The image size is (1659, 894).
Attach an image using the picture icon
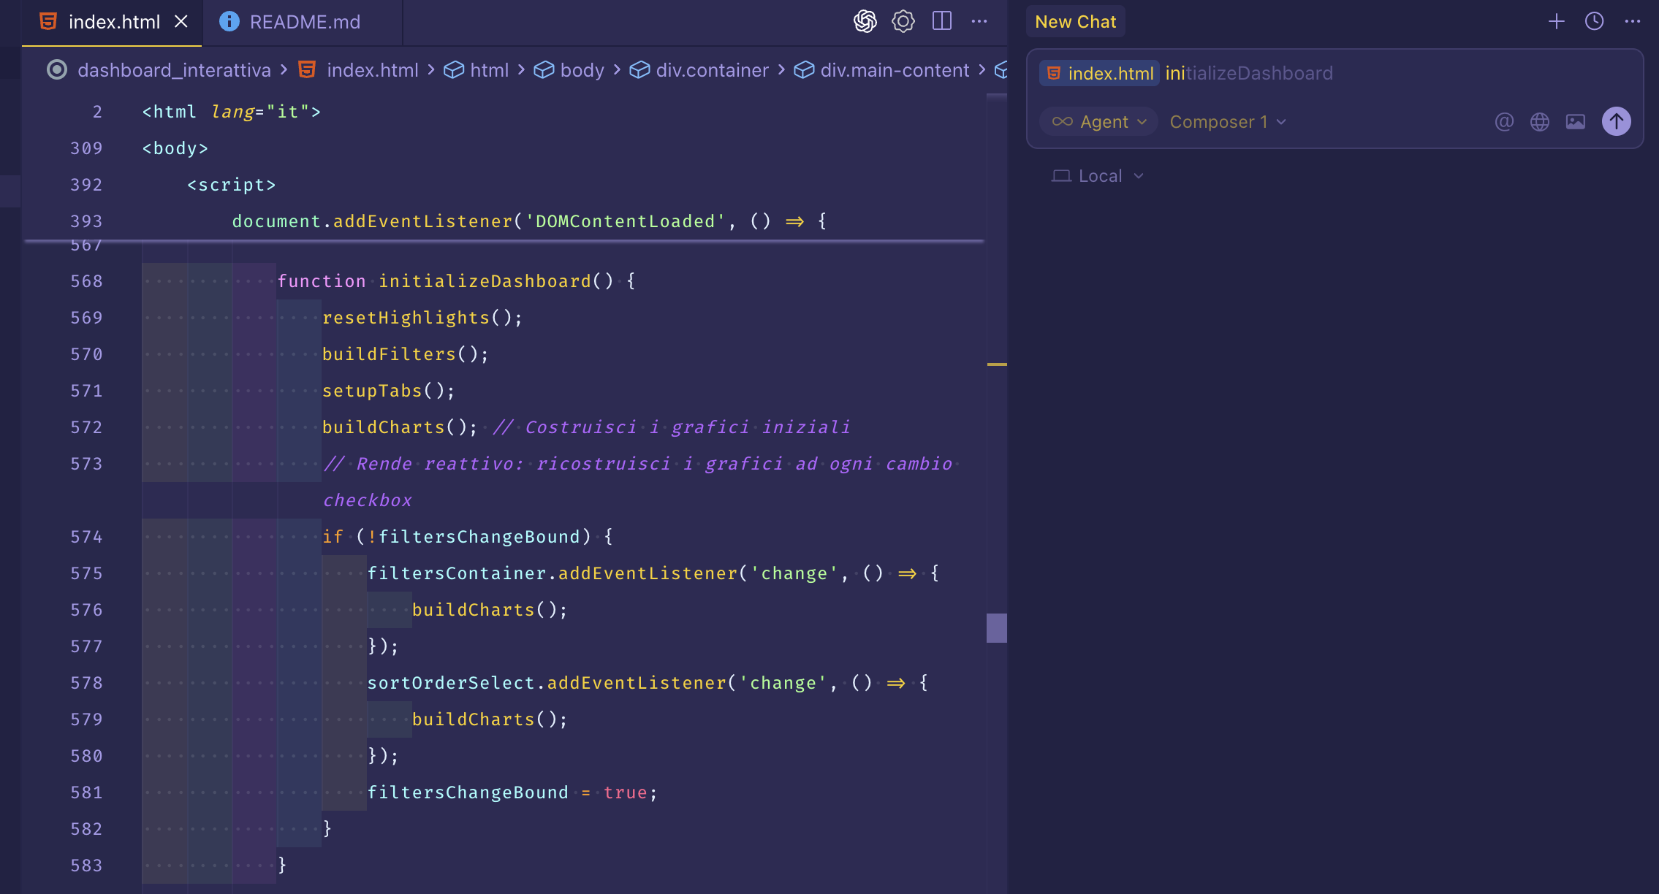click(x=1576, y=121)
